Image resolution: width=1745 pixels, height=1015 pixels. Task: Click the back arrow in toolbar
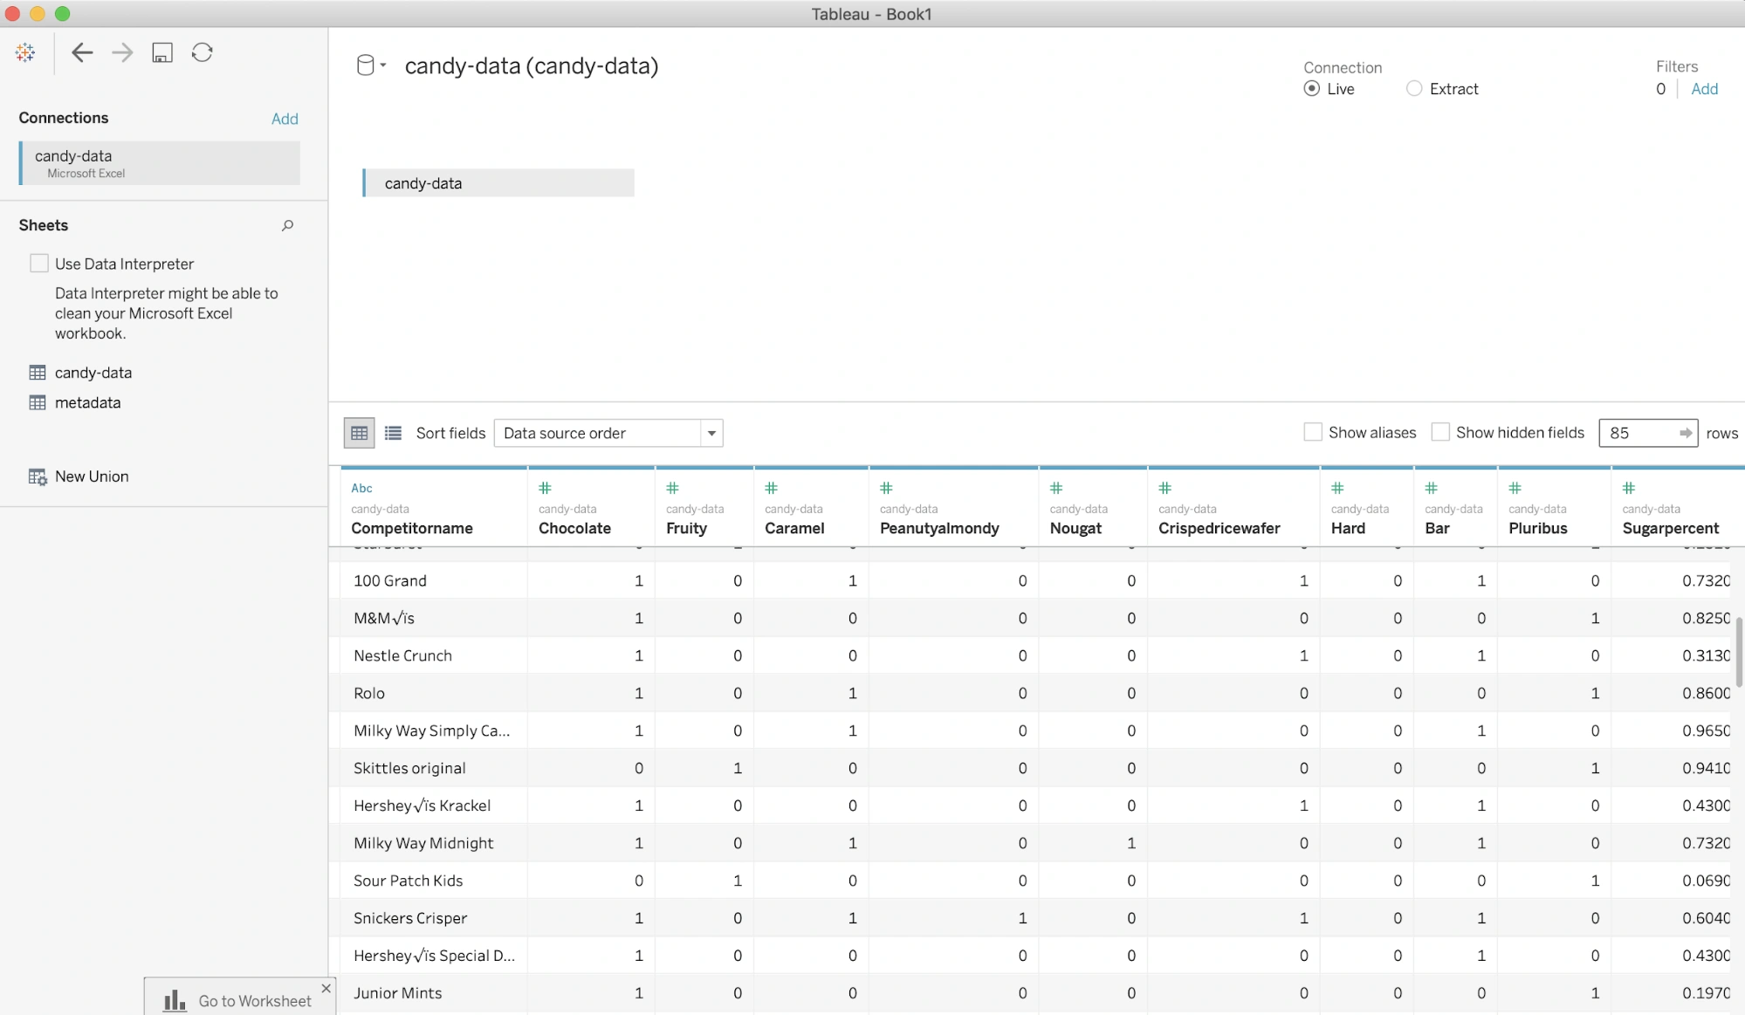point(82,52)
